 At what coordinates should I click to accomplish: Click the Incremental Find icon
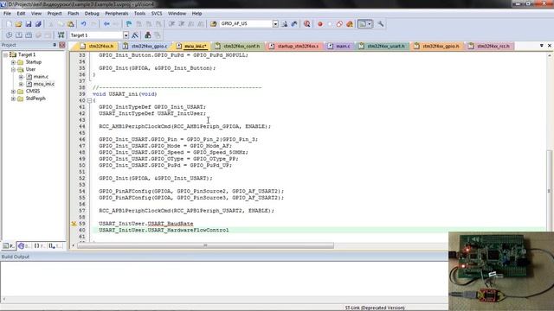(x=294, y=24)
